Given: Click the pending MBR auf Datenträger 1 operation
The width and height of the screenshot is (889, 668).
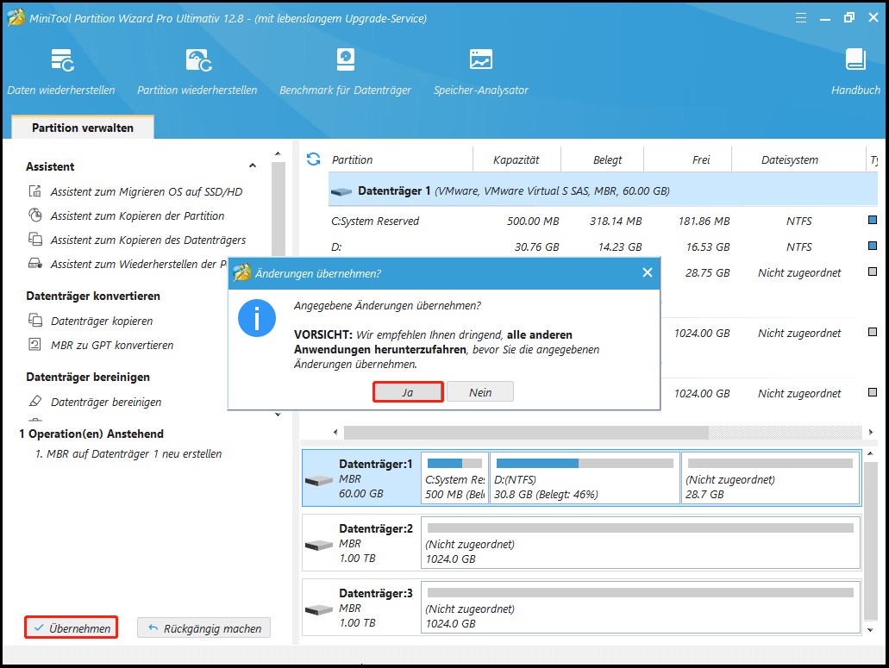Looking at the screenshot, I should (128, 454).
